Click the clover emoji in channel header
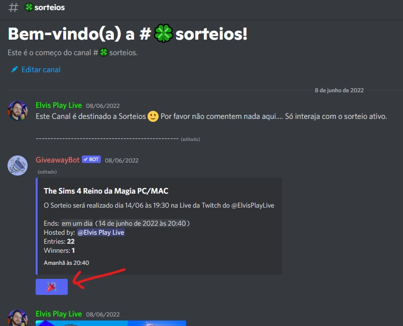The height and width of the screenshot is (326, 403). point(29,7)
